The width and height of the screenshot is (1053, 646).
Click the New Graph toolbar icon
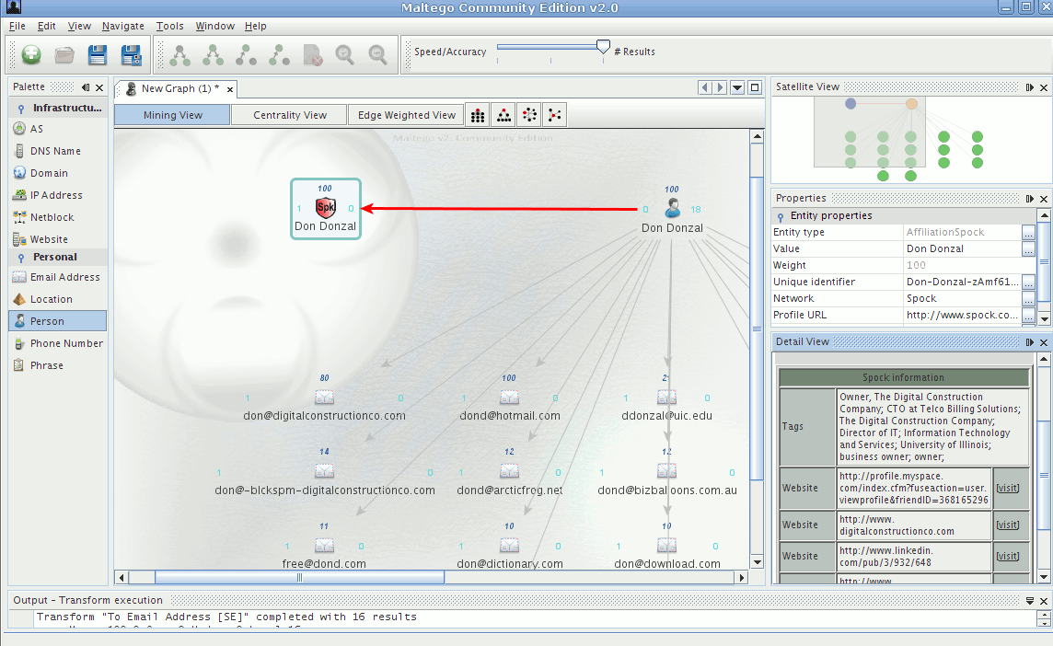point(31,55)
